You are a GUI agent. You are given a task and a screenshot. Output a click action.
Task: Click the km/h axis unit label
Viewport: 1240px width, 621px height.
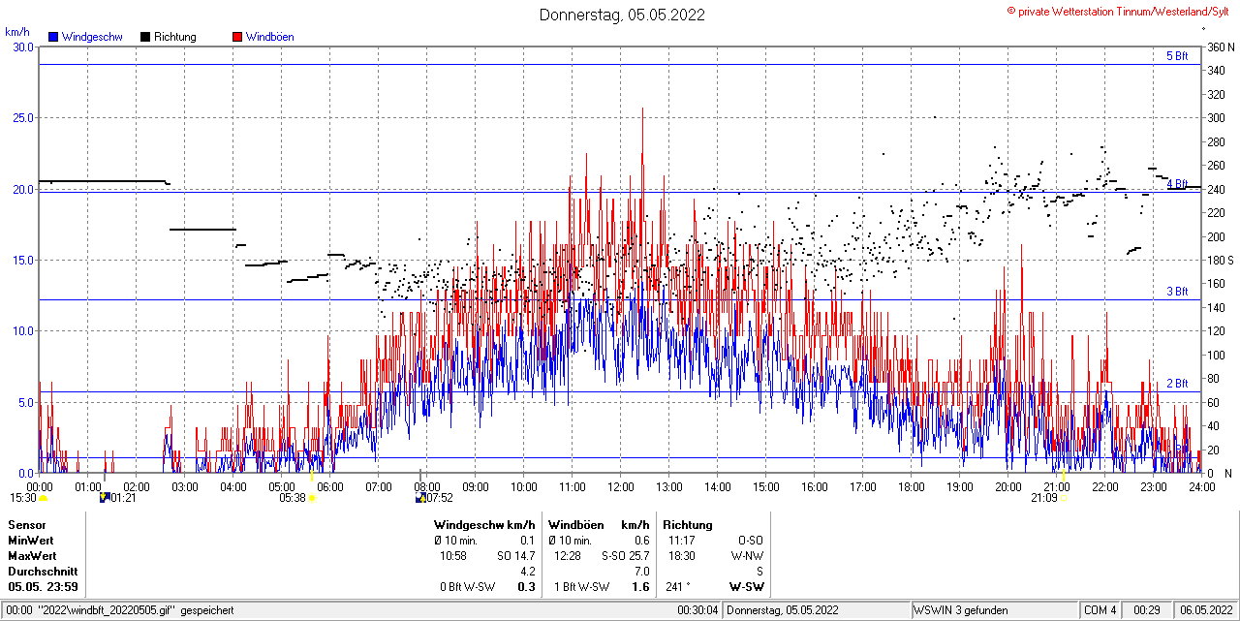click(x=16, y=32)
